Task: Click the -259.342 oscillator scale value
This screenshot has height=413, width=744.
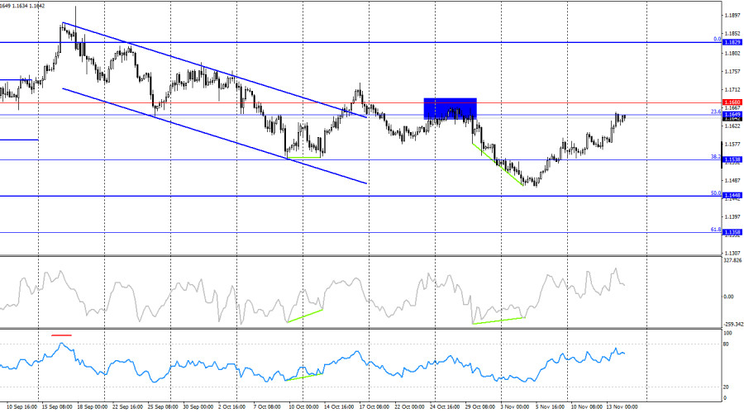Action: click(x=732, y=325)
